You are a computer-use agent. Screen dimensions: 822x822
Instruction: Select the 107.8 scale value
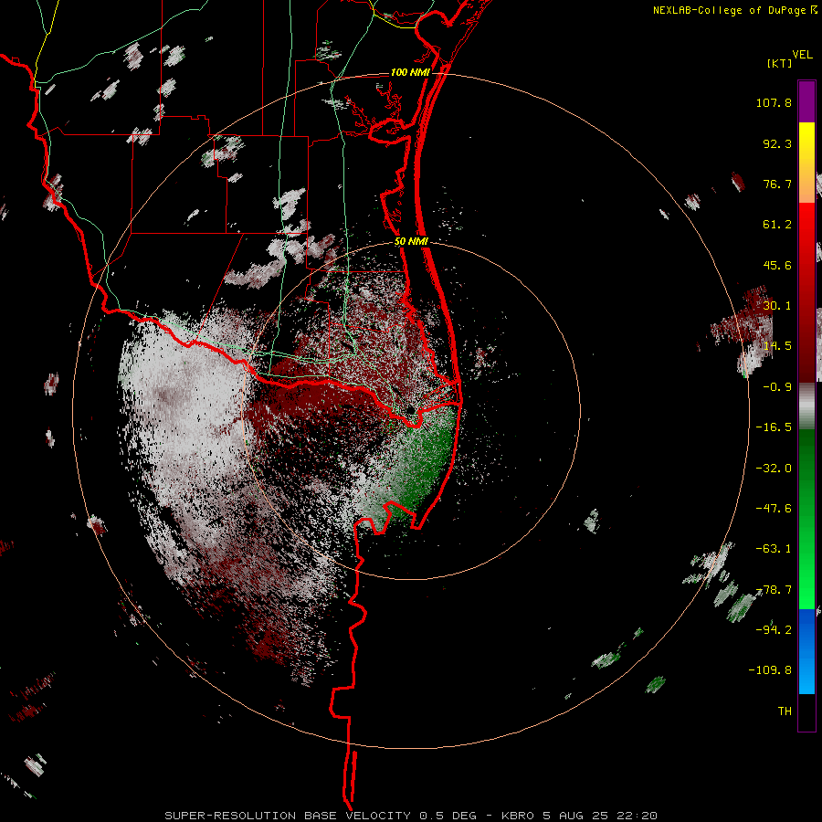point(774,102)
